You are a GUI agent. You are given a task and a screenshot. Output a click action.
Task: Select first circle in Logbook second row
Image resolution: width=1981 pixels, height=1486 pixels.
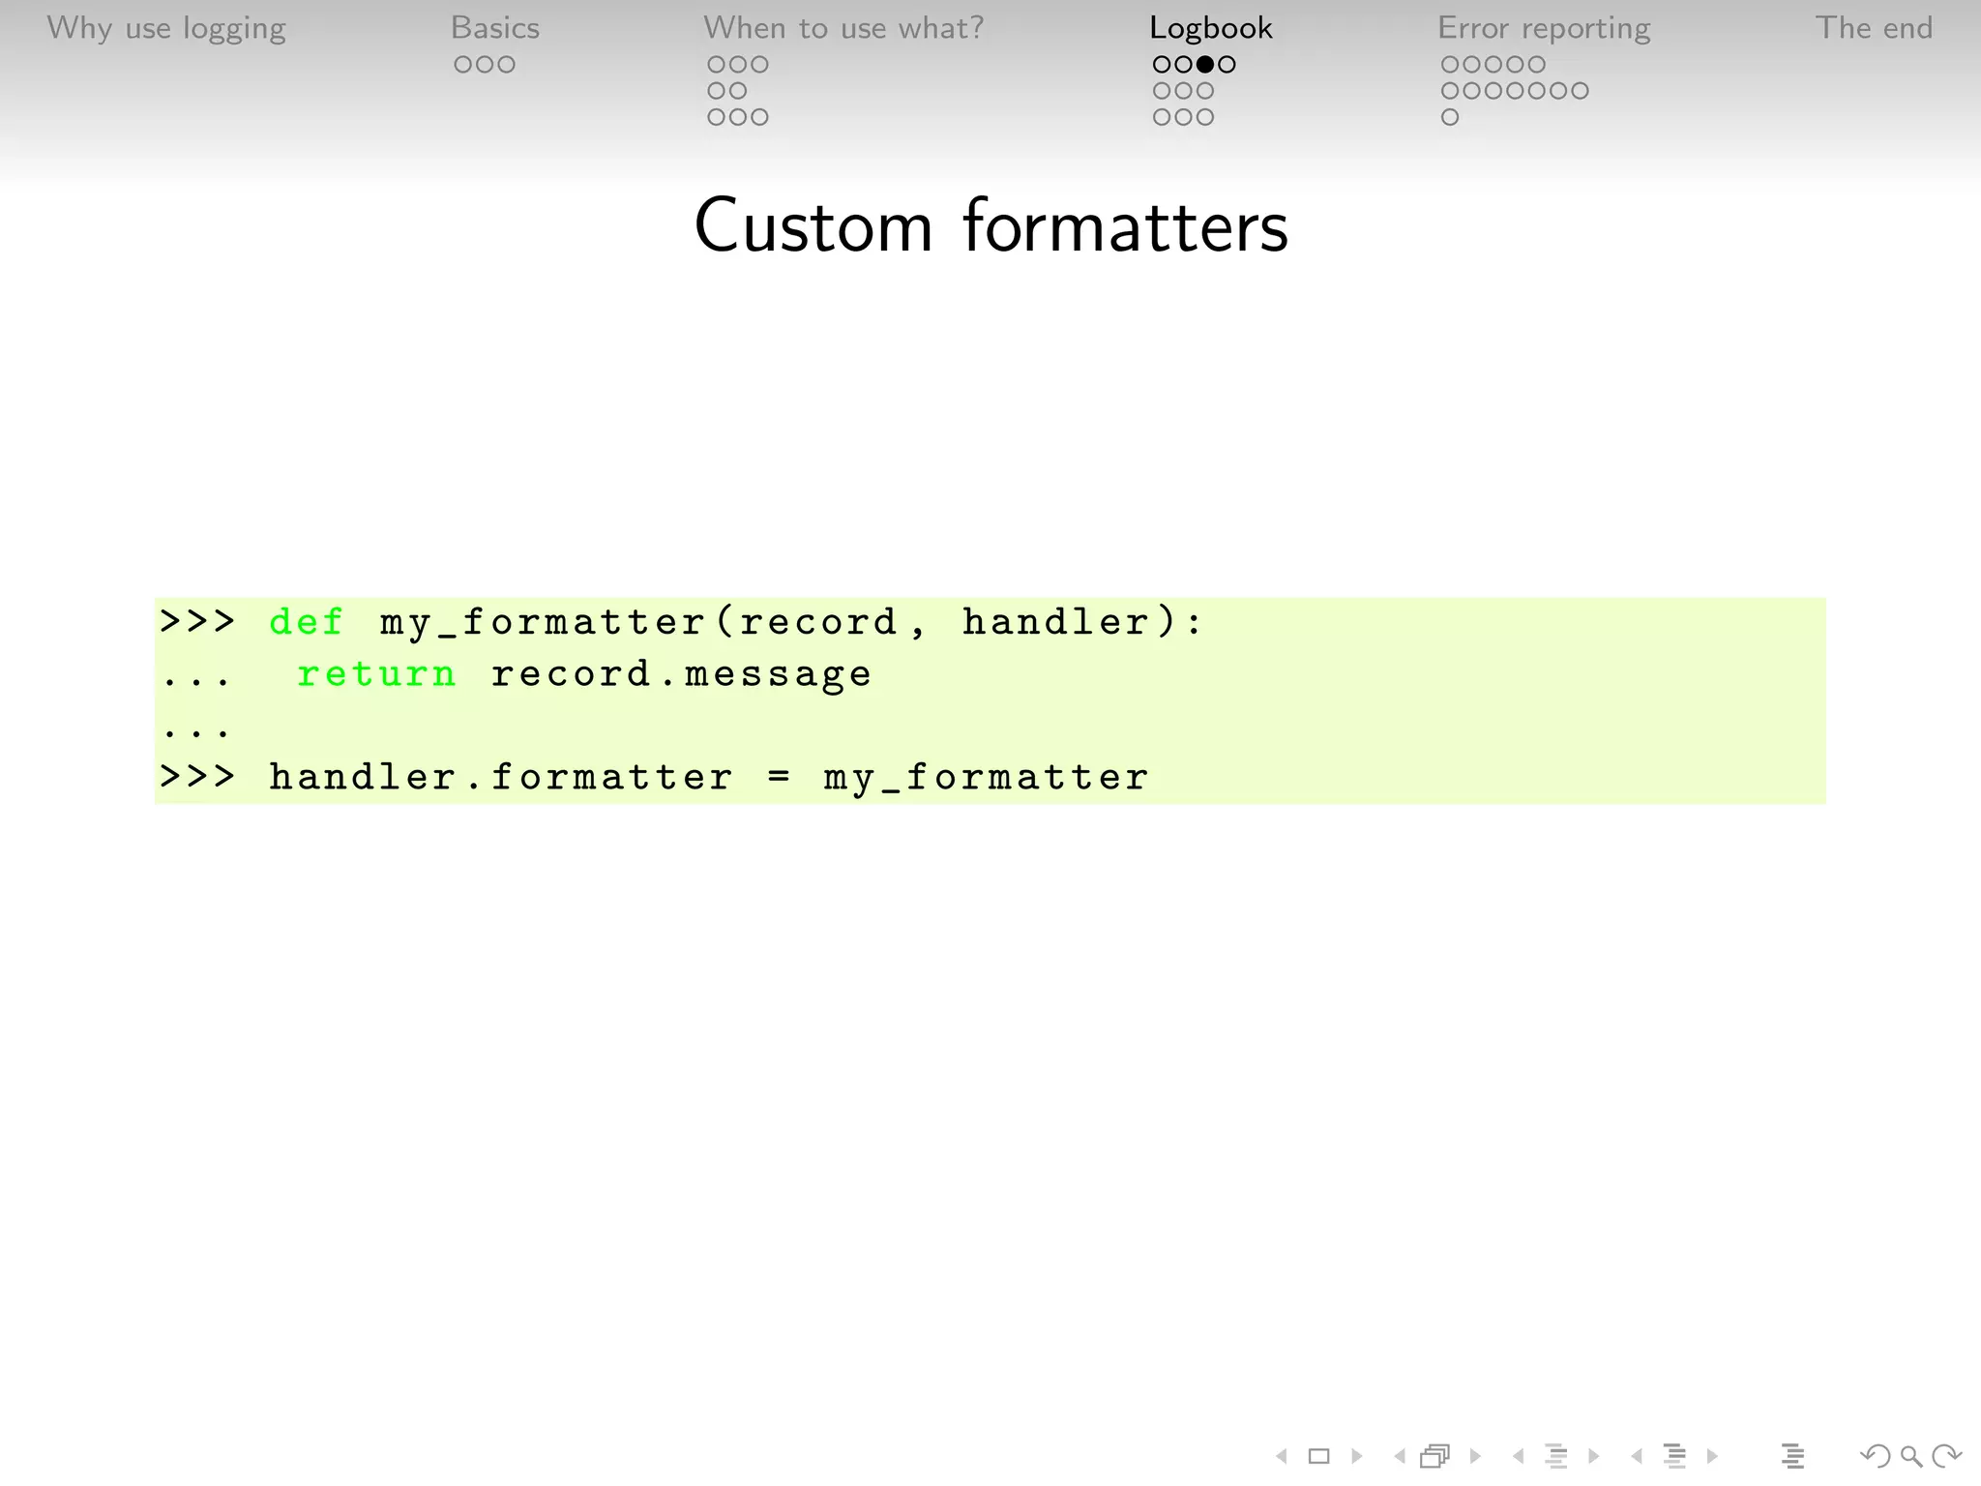(1162, 91)
